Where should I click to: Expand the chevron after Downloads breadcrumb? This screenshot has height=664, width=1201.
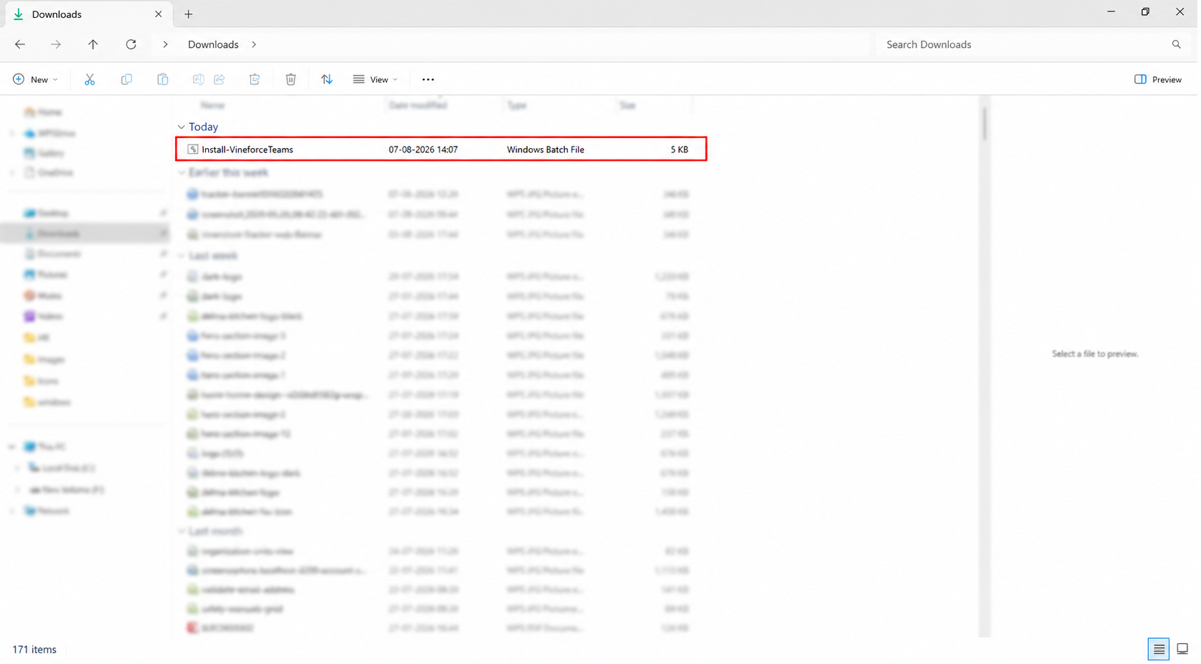(254, 44)
